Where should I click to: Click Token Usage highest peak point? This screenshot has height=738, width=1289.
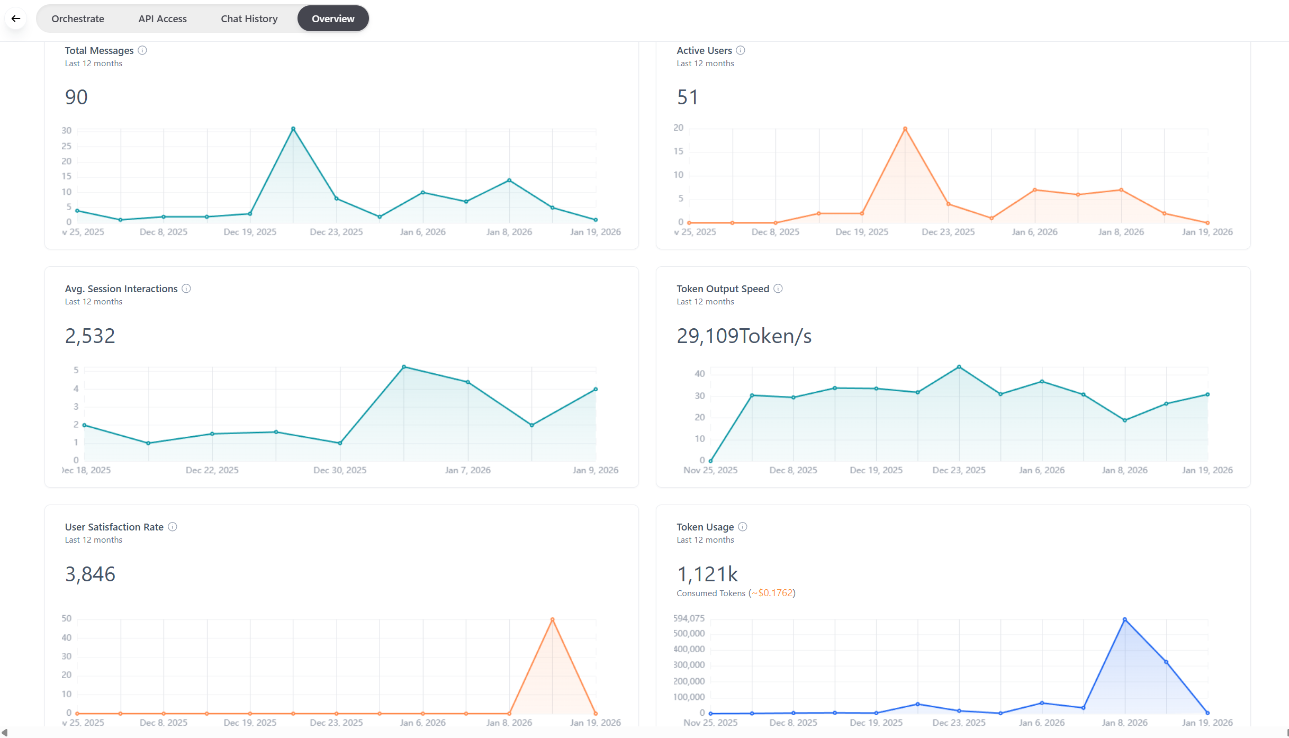[1125, 619]
